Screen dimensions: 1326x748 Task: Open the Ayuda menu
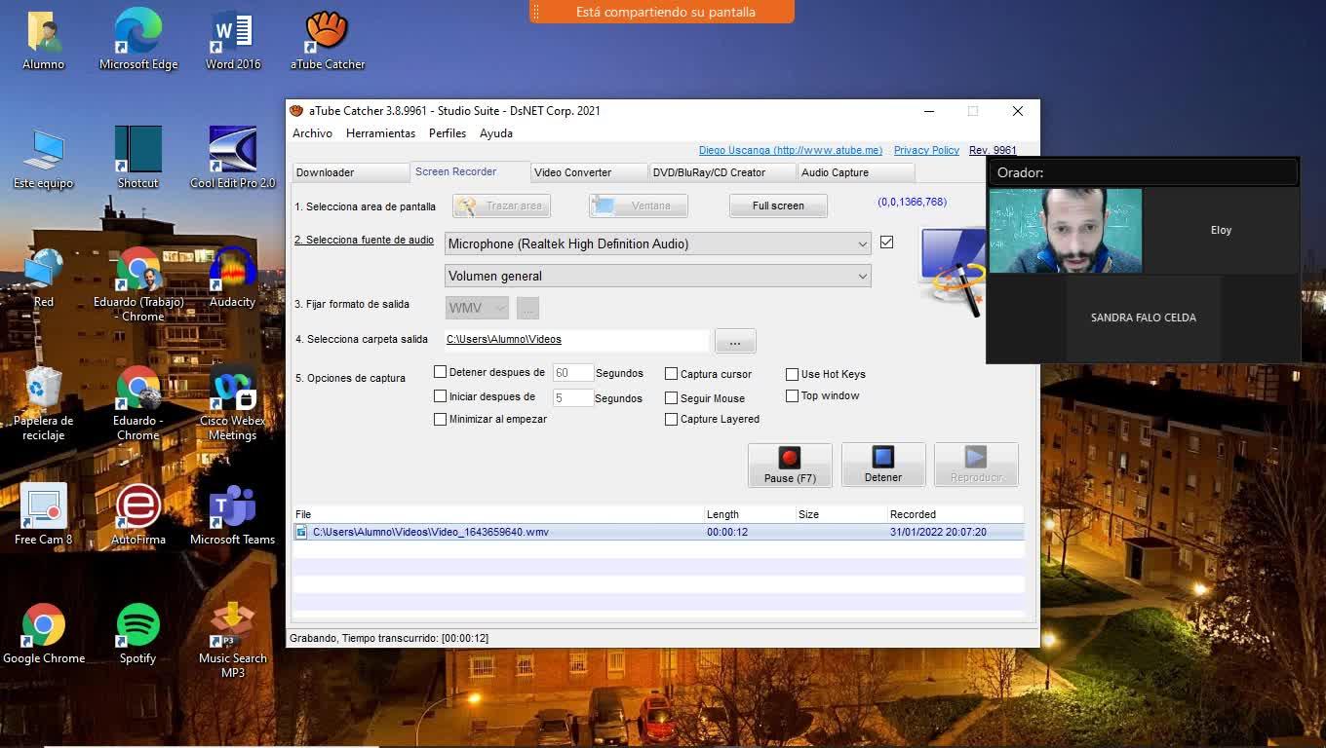[x=496, y=133]
